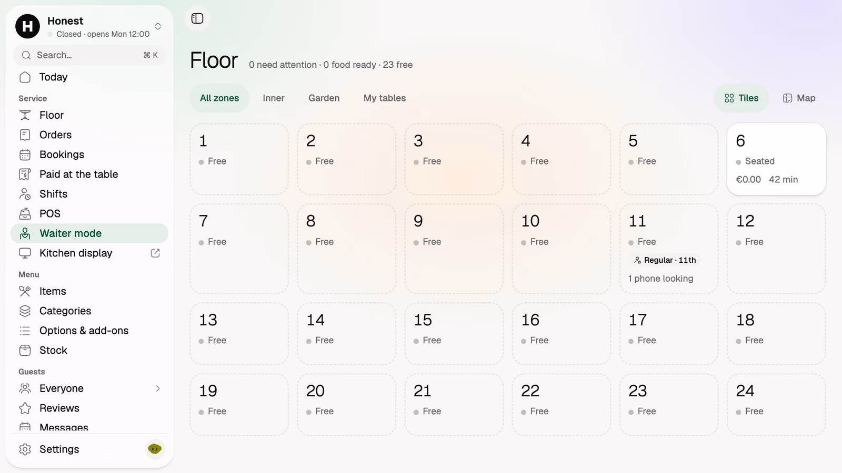Click the Categories layers icon

pos(25,311)
